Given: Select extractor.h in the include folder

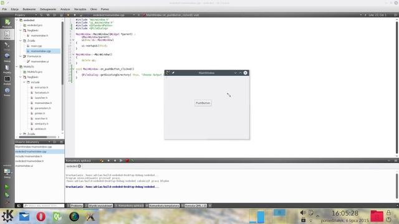Looking at the screenshot, I should pyautogui.click(x=41, y=87).
